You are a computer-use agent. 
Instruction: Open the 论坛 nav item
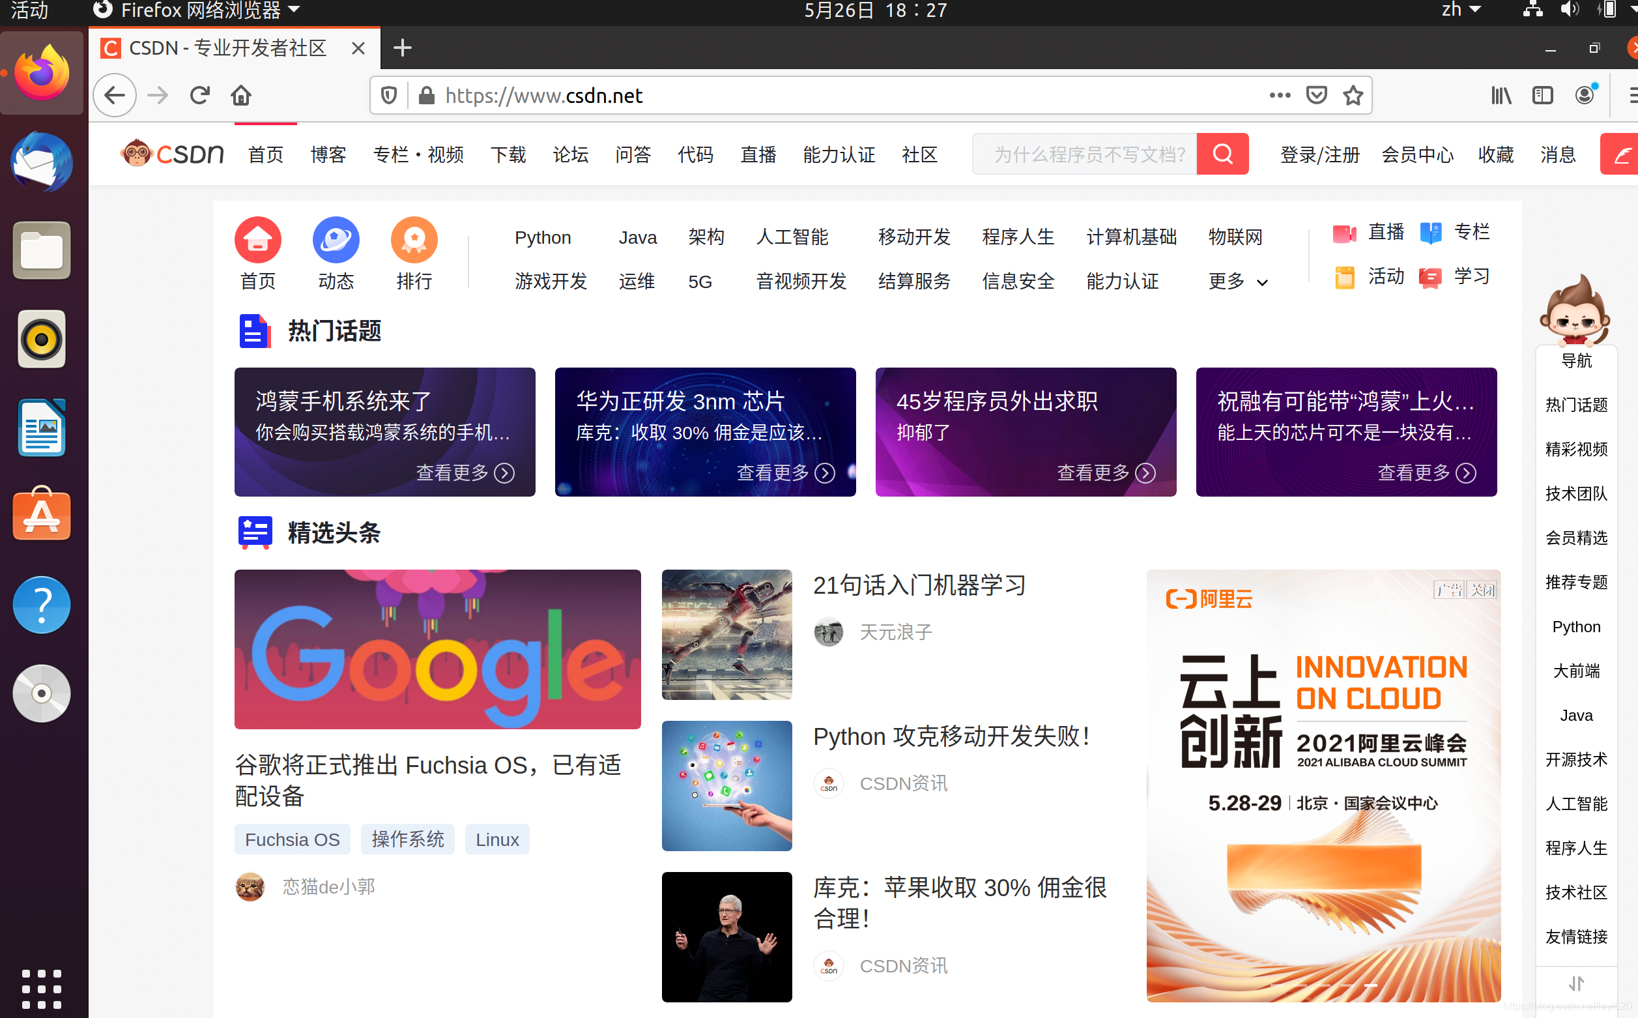571,154
